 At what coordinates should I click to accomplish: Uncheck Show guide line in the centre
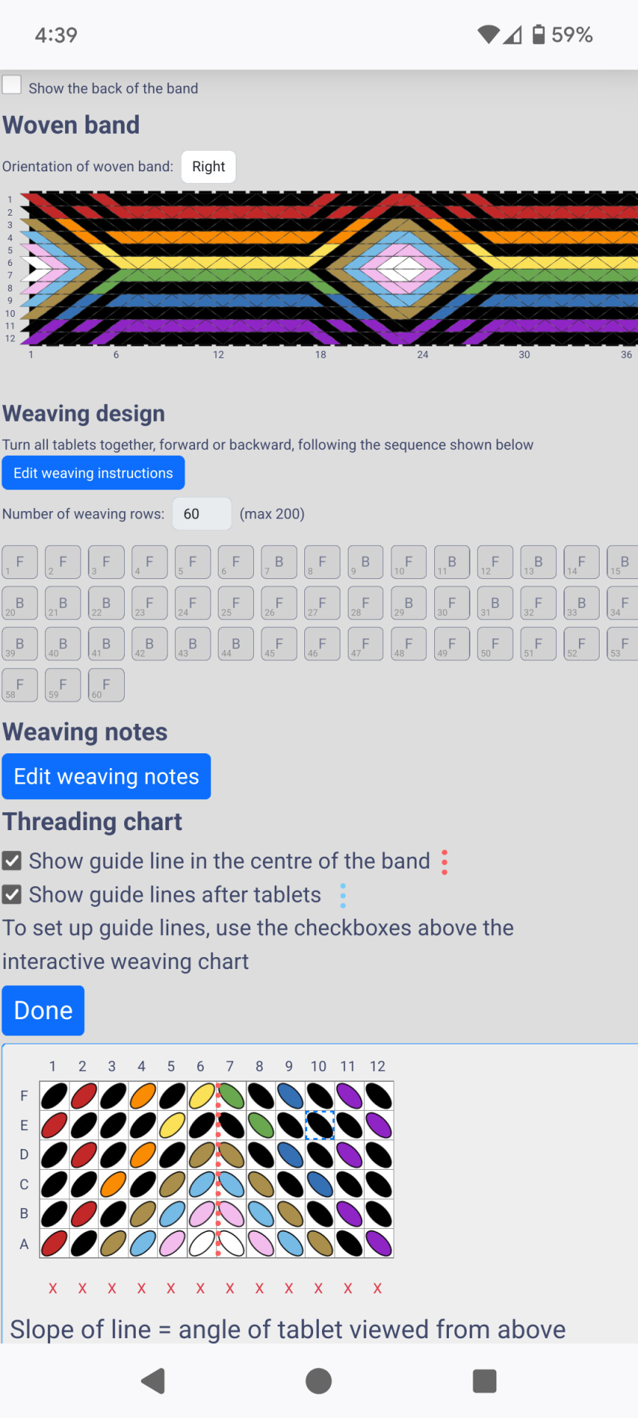click(x=12, y=861)
